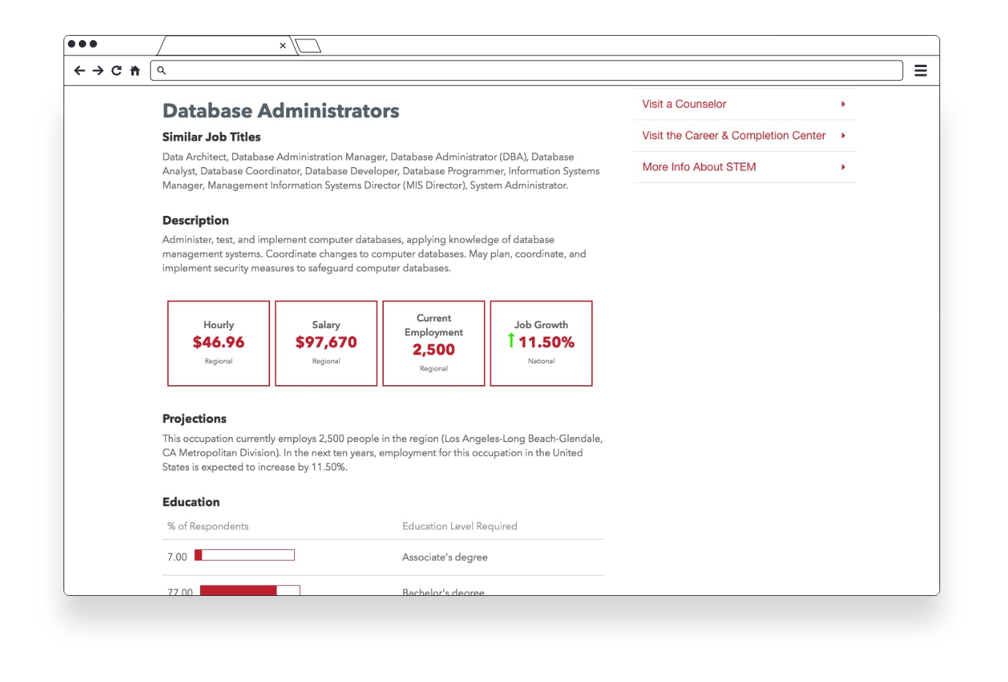Select the active browser tab
Screen dimensions: 1008x682
(x=219, y=46)
